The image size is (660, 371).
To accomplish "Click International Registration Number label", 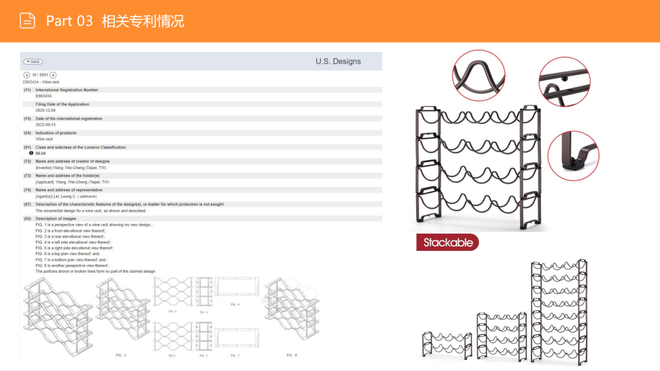I will (x=67, y=90).
